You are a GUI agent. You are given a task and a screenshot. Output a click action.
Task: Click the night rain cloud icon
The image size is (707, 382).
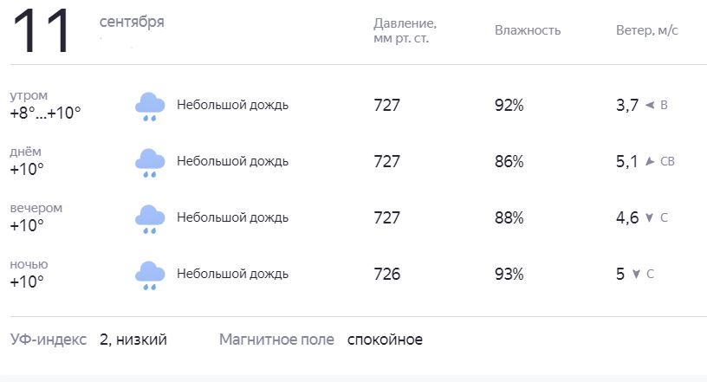(x=150, y=275)
